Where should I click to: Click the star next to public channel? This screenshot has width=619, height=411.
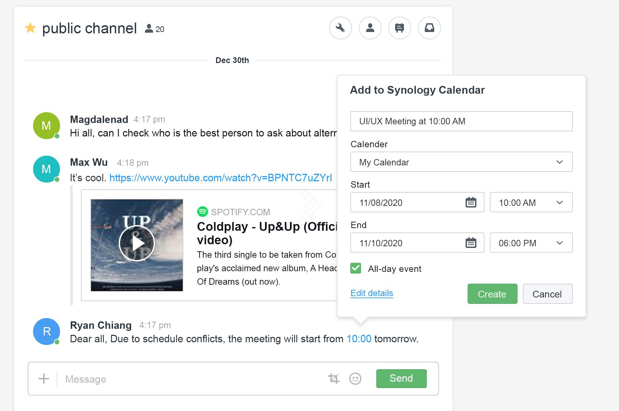[x=30, y=27]
